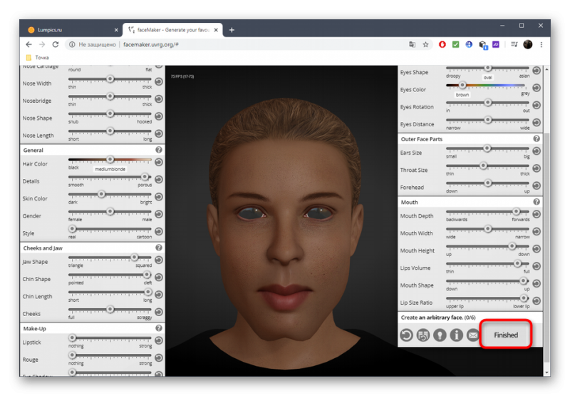Click the Mouth Width slider track
This screenshot has width=570, height=396.
(x=487, y=229)
